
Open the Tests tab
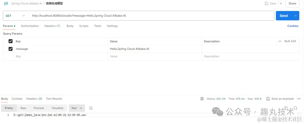97,26
